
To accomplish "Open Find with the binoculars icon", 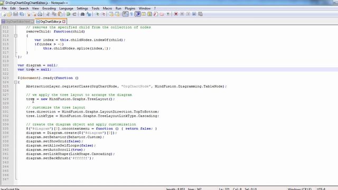I will click(82, 14).
